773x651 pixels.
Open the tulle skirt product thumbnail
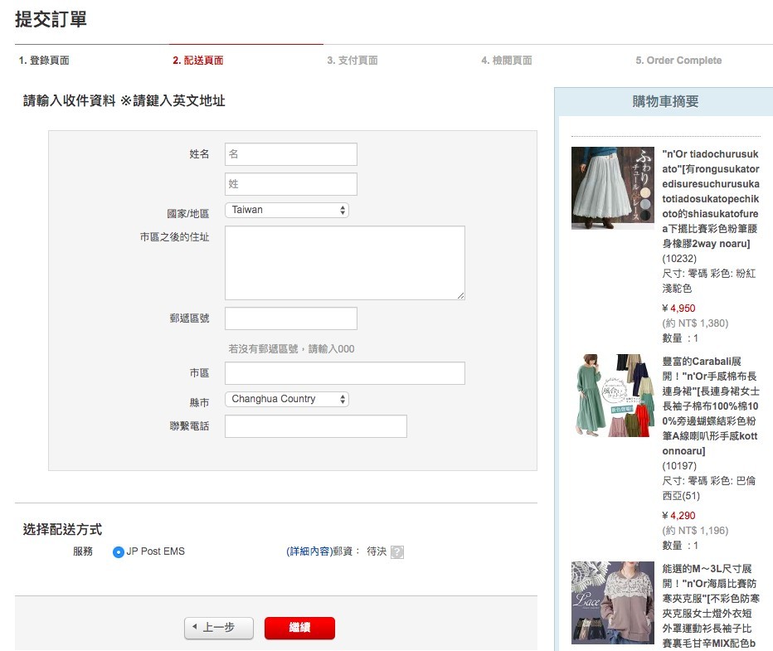[611, 188]
